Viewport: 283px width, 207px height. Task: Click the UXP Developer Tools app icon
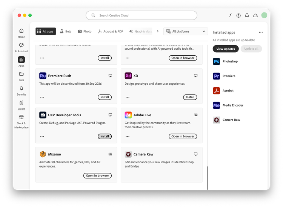(43, 115)
